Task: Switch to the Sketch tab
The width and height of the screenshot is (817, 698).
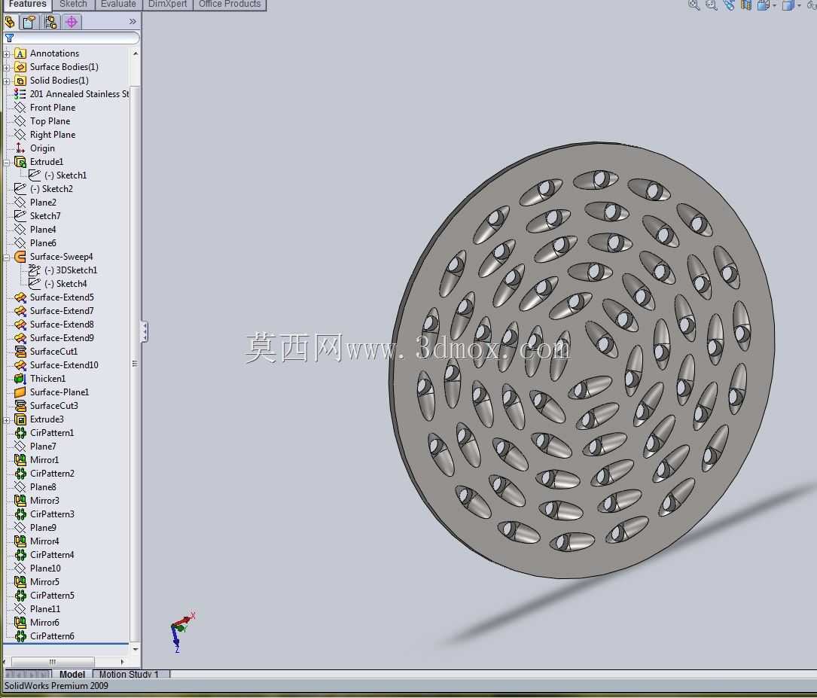Action: coord(73,5)
